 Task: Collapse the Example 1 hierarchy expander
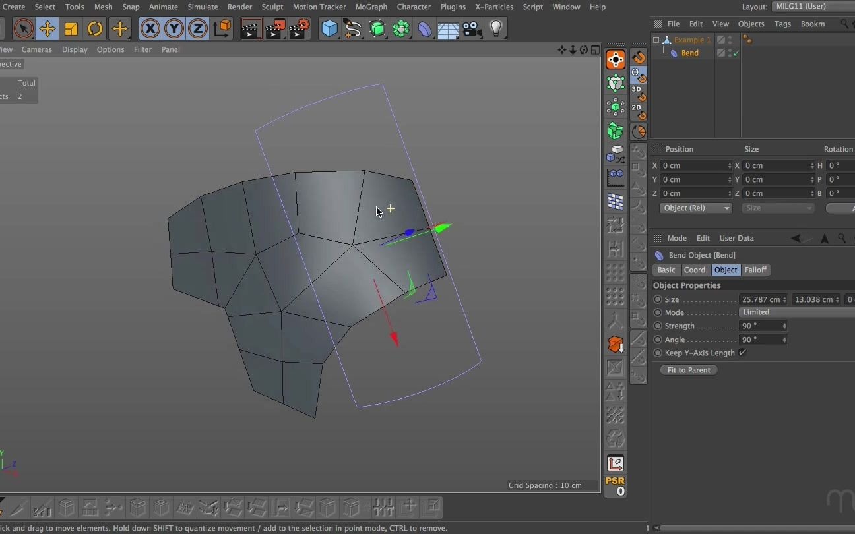point(656,39)
